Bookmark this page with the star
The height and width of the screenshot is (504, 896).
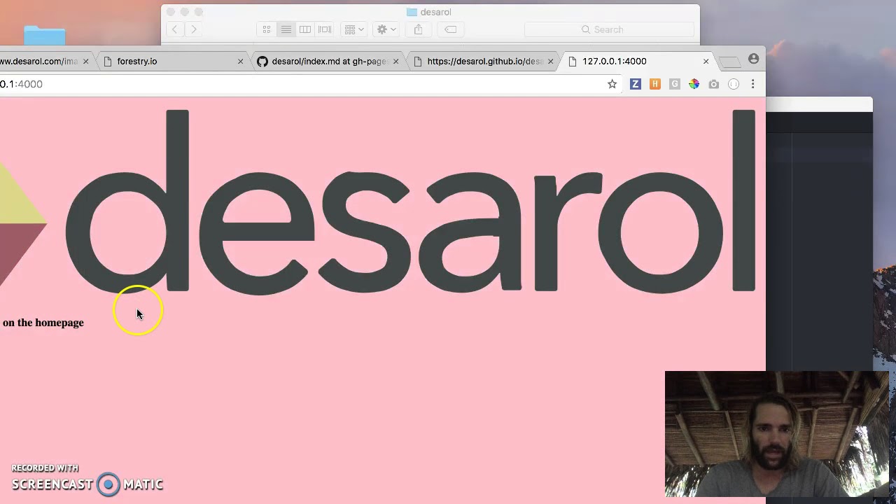click(612, 84)
